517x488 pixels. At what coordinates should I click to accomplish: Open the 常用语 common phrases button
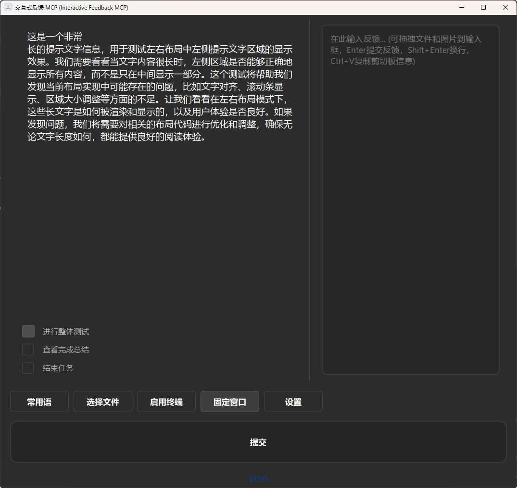coord(39,401)
